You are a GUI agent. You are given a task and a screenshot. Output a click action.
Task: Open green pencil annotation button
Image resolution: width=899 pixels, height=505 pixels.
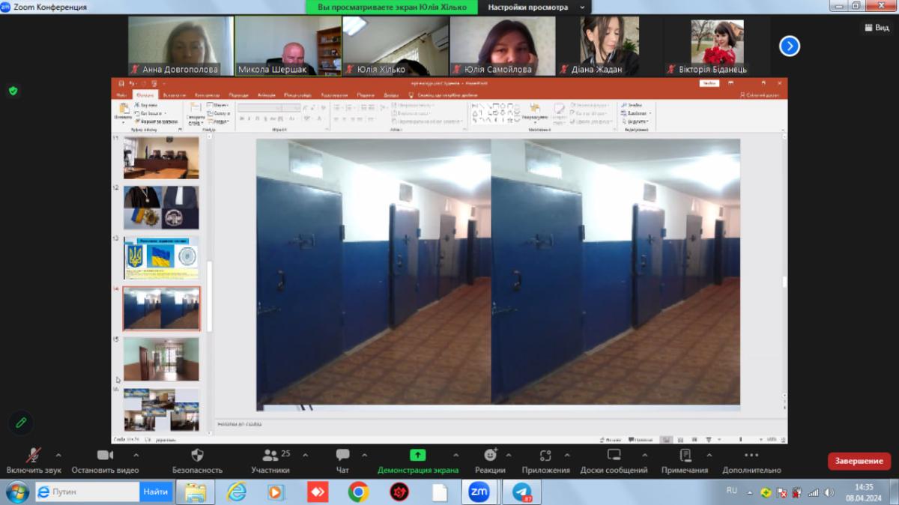(21, 423)
